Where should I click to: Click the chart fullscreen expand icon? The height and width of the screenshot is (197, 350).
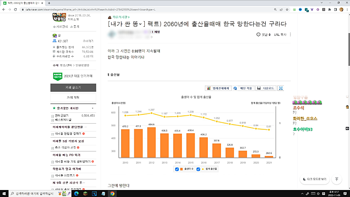(281, 88)
